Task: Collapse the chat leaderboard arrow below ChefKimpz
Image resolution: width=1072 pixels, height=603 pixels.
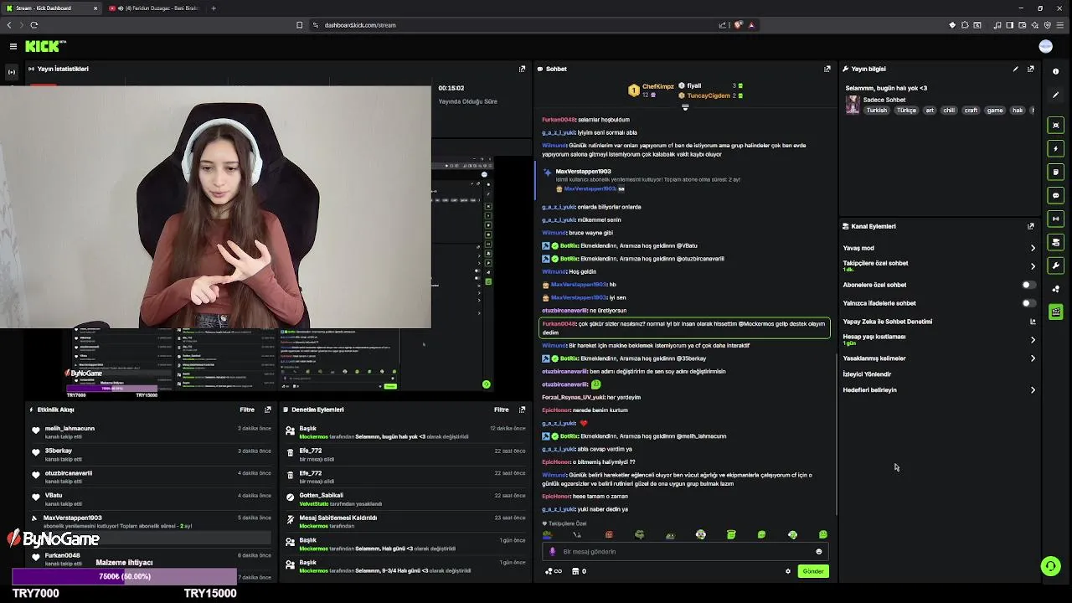Action: tap(684, 107)
